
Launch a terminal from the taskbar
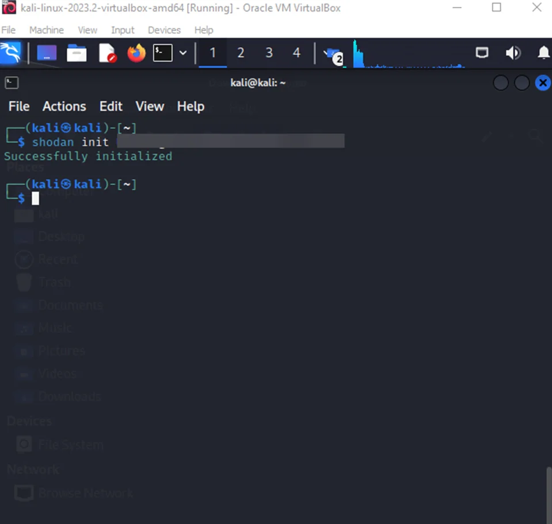[164, 52]
